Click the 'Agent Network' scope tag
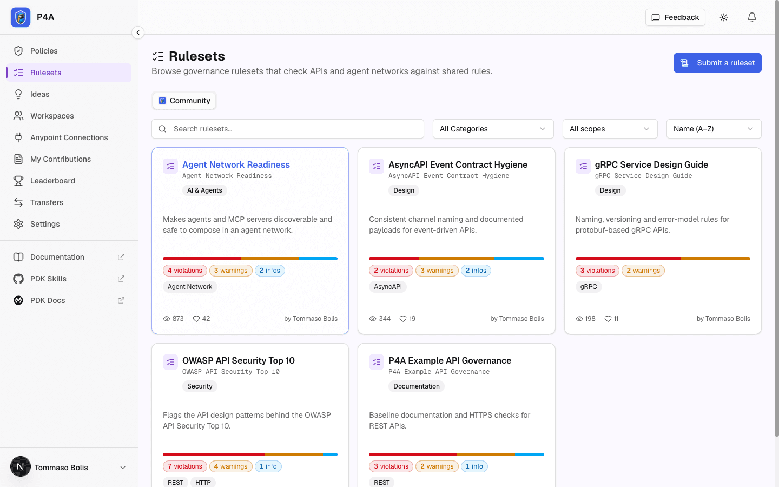The image size is (779, 487). 190,287
